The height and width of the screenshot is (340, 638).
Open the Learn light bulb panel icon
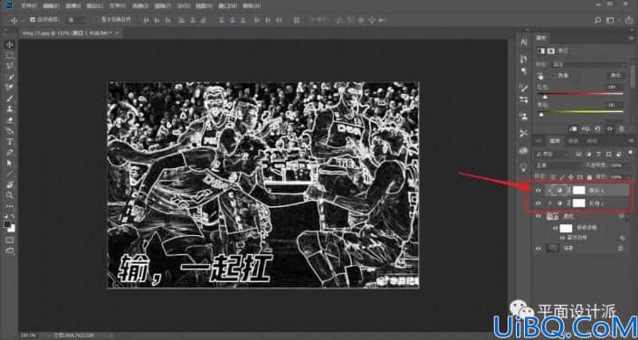click(524, 166)
